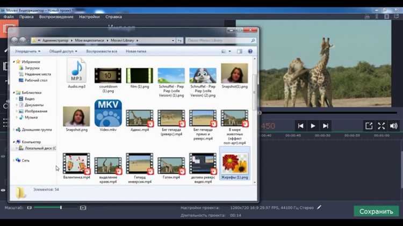This screenshot has height=226, width=403.
Task: Click the Новая папка button
Action: (136, 52)
